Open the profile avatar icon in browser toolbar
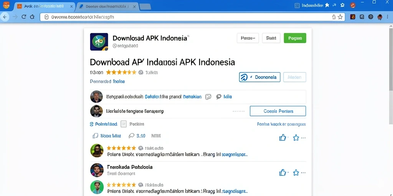 (x=380, y=17)
